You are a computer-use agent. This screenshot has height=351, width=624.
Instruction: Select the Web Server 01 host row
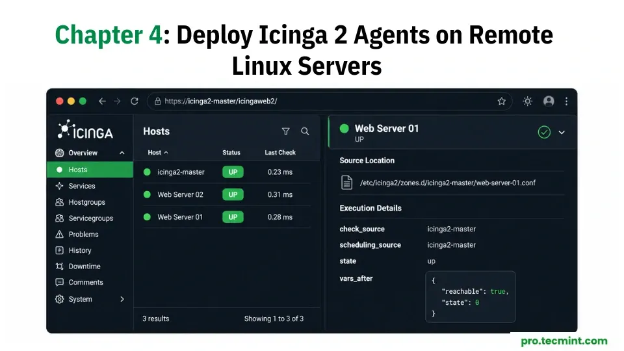(227, 217)
